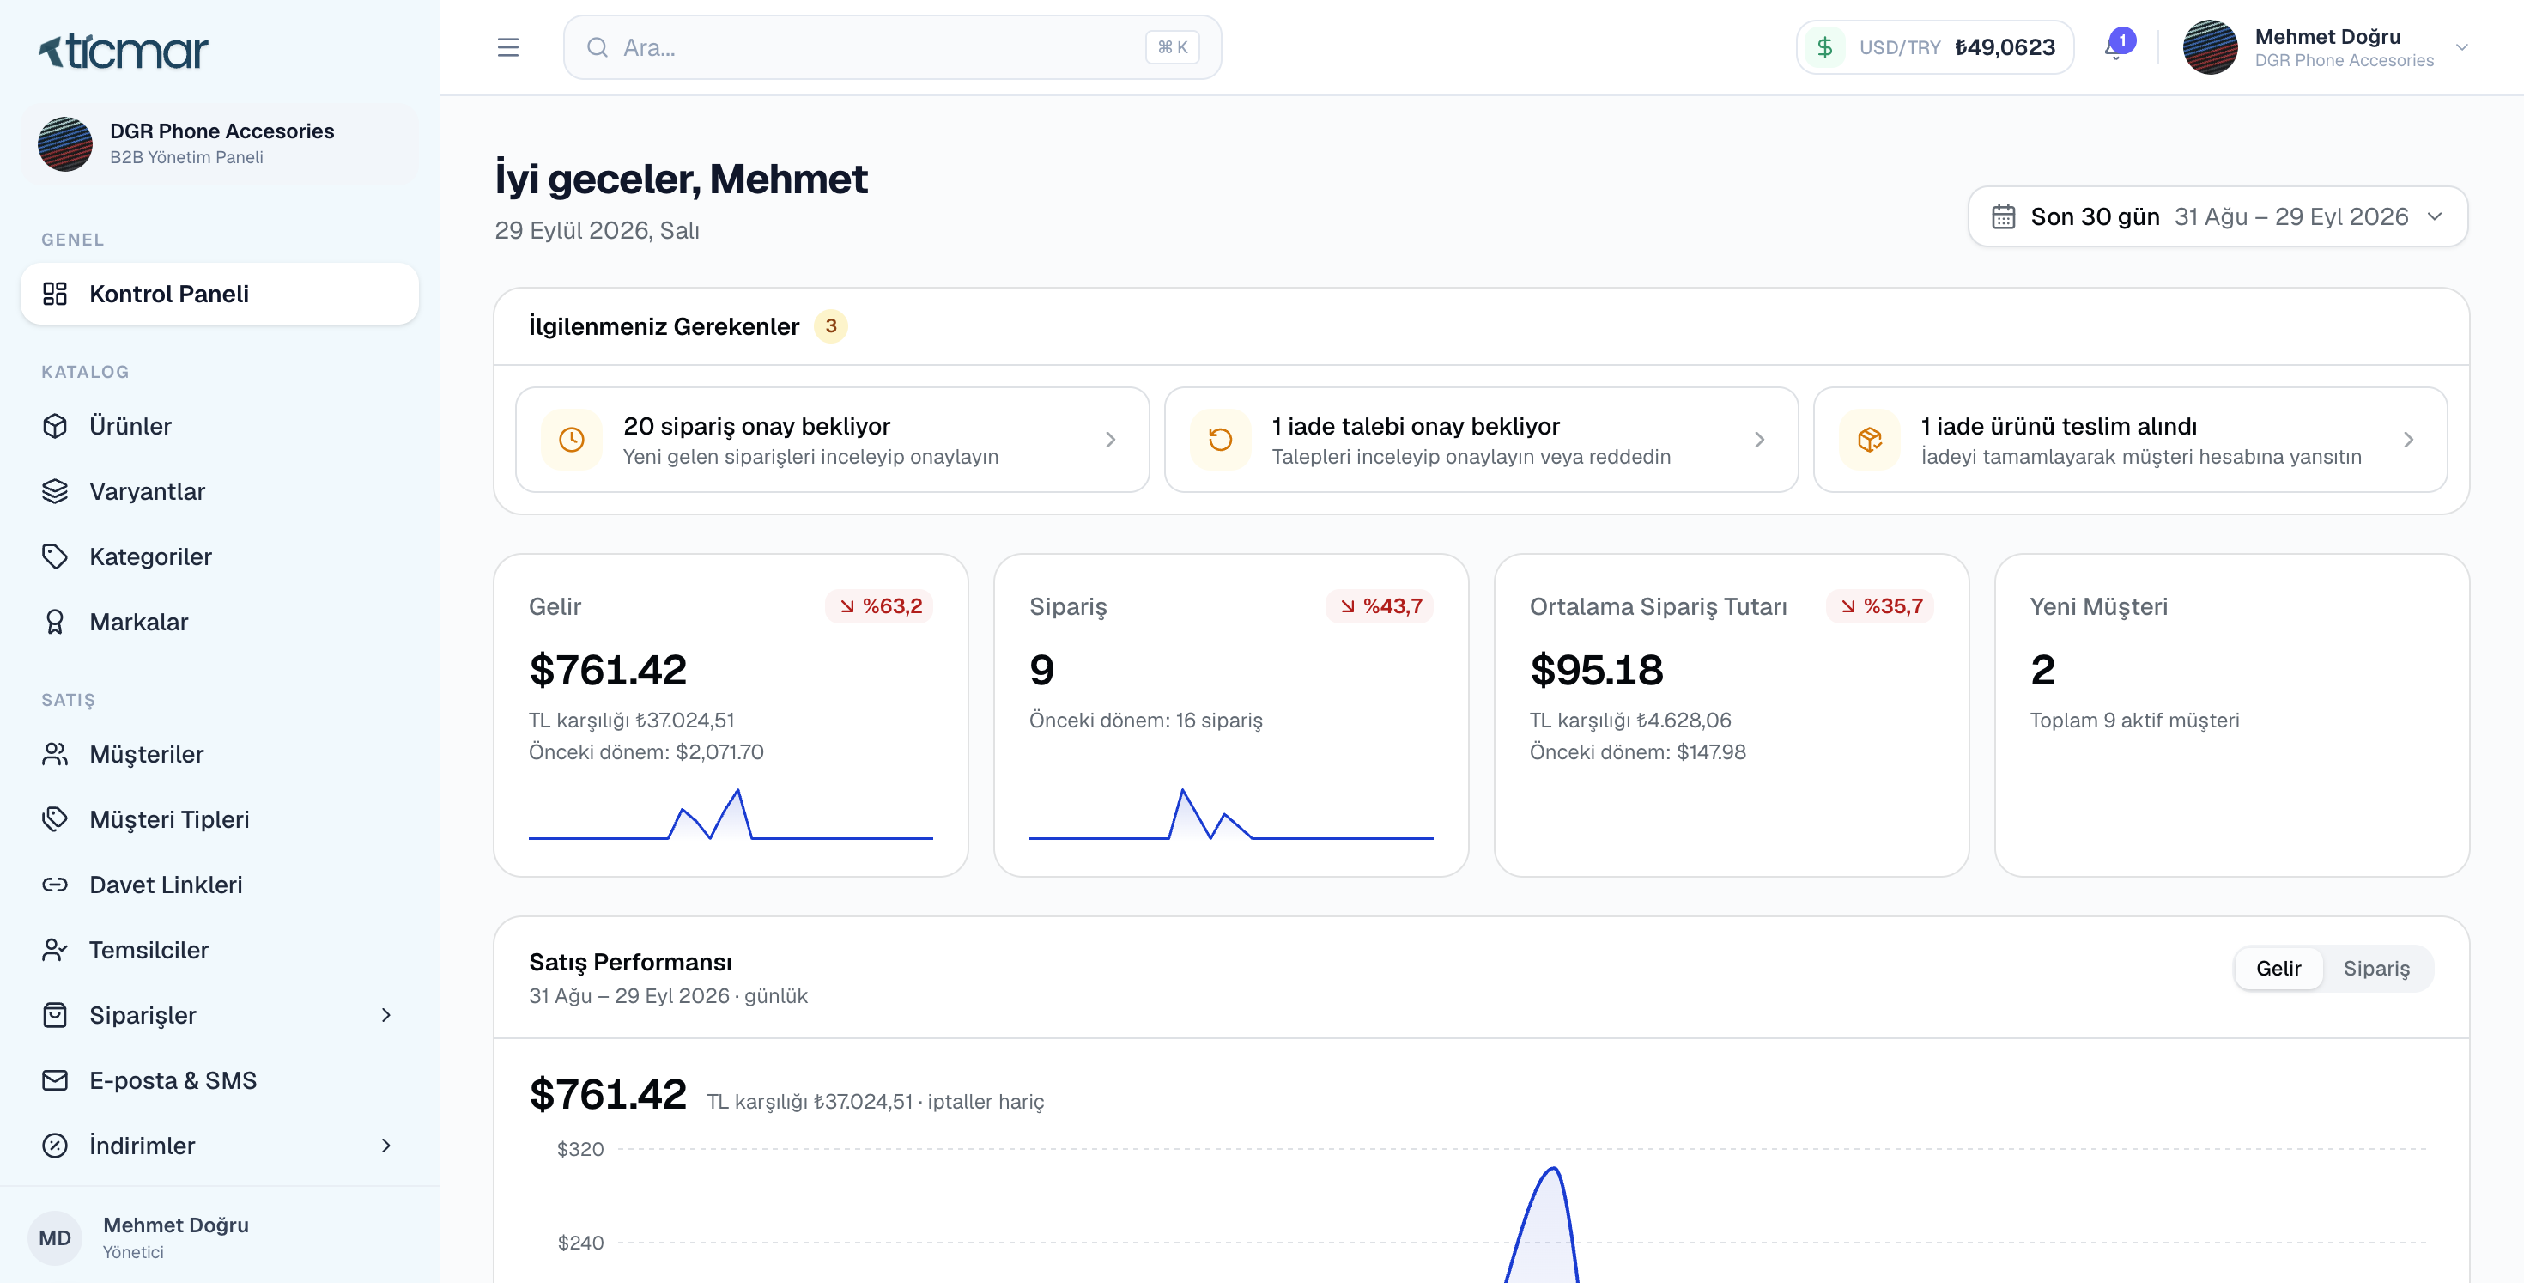Screen dimensions: 2524x1283
Task: Expand the Siparişler submenu chevron
Action: [x=386, y=1015]
